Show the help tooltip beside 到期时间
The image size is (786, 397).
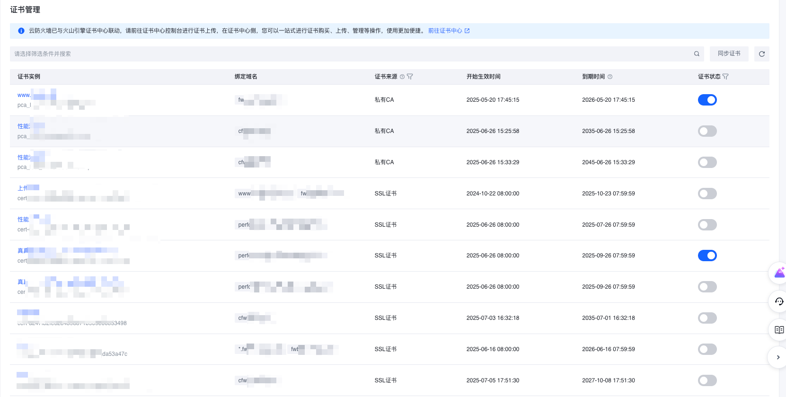tap(610, 77)
